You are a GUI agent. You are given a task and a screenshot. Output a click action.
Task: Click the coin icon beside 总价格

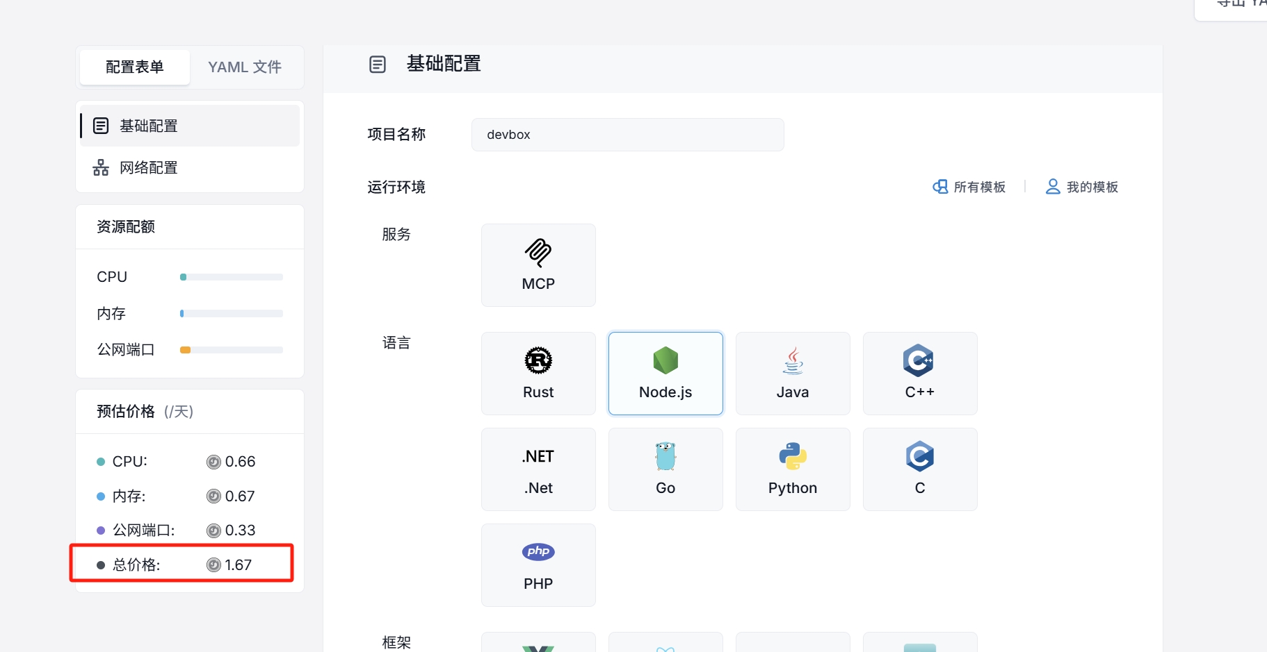(x=213, y=565)
